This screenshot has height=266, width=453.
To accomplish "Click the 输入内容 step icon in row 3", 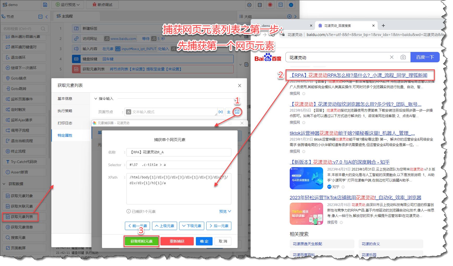I will [76, 49].
